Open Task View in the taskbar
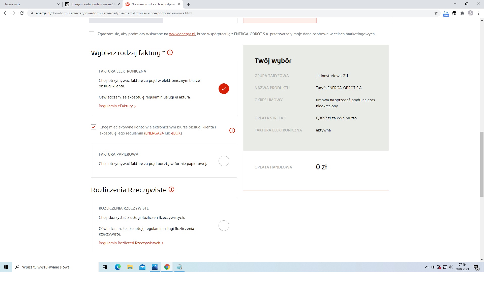The width and height of the screenshot is (484, 307). [105, 267]
